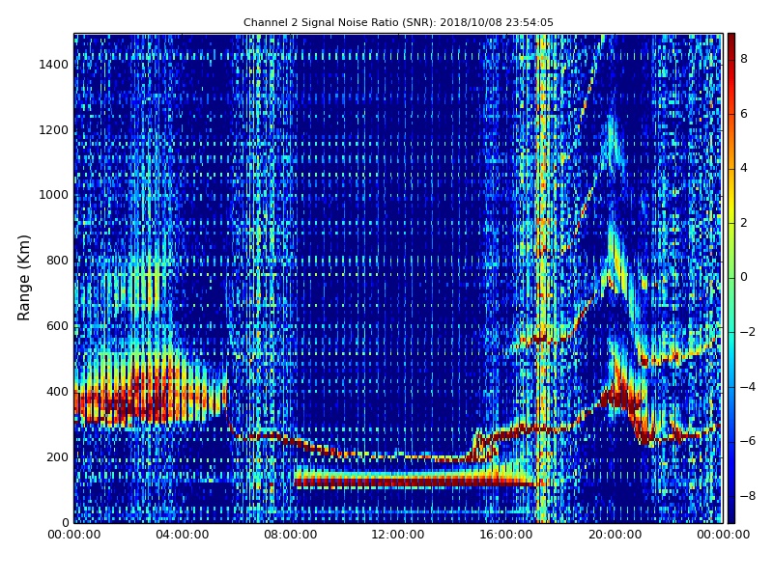Click the dark blue bottom of the colorbar
This screenshot has width=773, height=579.
(x=731, y=512)
